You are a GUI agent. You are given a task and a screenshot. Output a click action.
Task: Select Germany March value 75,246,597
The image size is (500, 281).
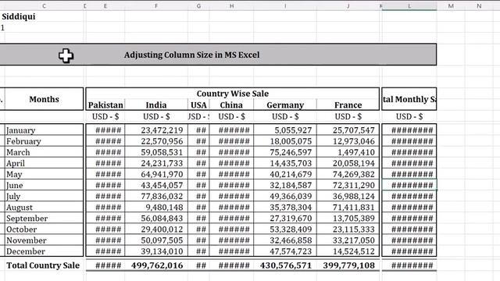285,152
